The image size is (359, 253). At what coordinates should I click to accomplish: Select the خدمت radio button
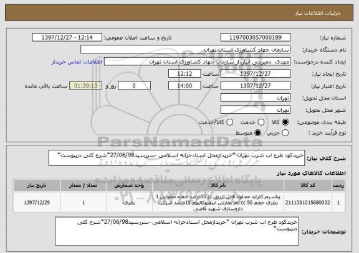coord(261,122)
